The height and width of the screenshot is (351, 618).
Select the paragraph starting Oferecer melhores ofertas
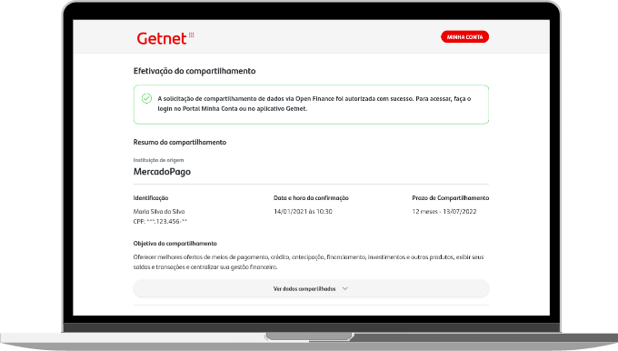[309, 262]
